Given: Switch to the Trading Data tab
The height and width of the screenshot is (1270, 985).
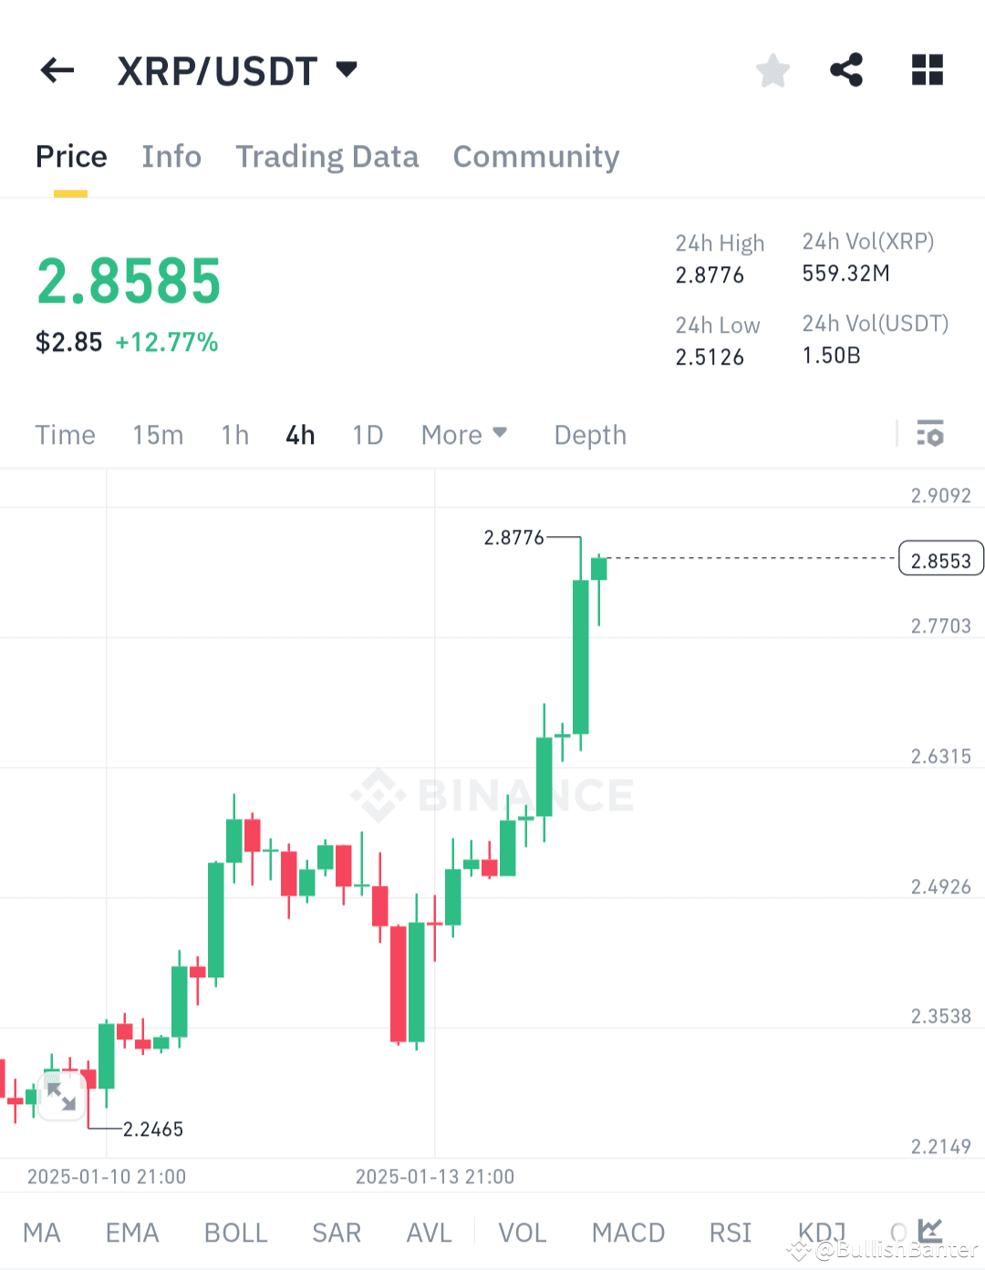Looking at the screenshot, I should pyautogui.click(x=327, y=157).
